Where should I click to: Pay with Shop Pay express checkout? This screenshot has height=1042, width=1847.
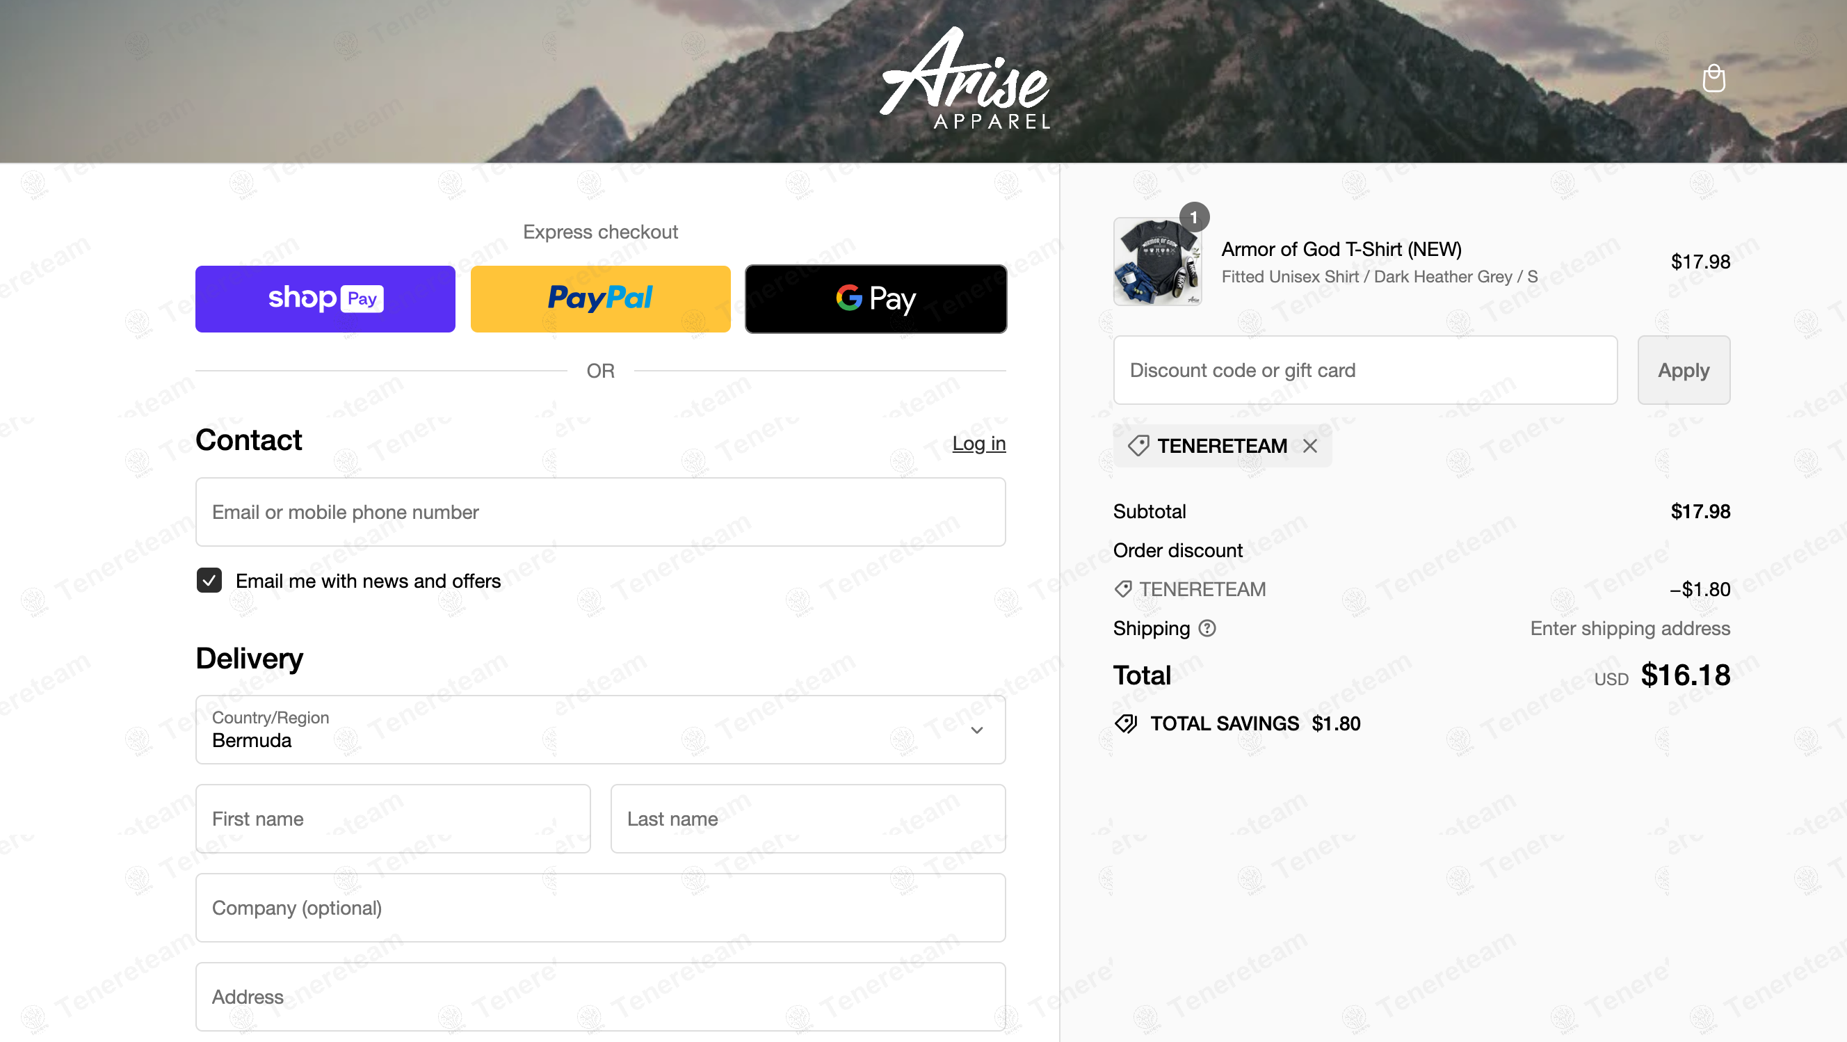click(x=325, y=299)
